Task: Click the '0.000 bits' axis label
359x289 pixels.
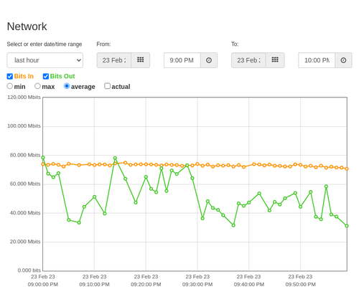Action: (x=29, y=270)
